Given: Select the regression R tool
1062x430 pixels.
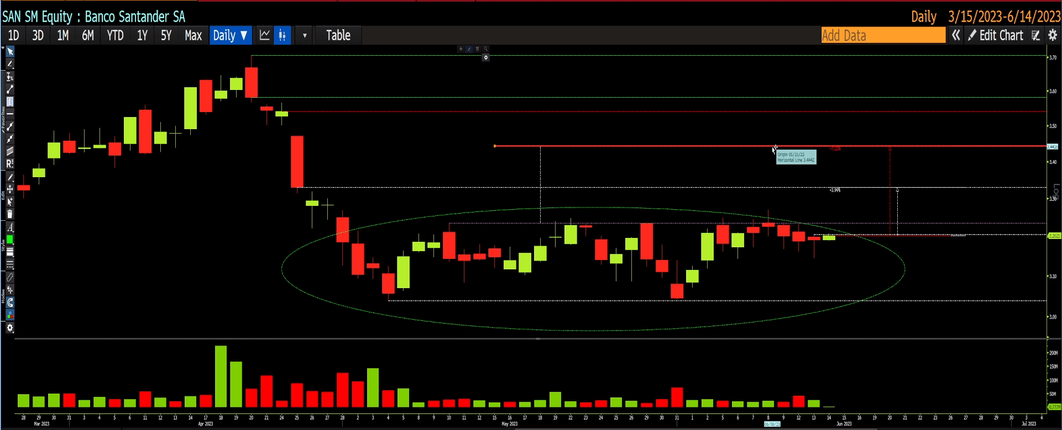Looking at the screenshot, I should pyautogui.click(x=10, y=163).
